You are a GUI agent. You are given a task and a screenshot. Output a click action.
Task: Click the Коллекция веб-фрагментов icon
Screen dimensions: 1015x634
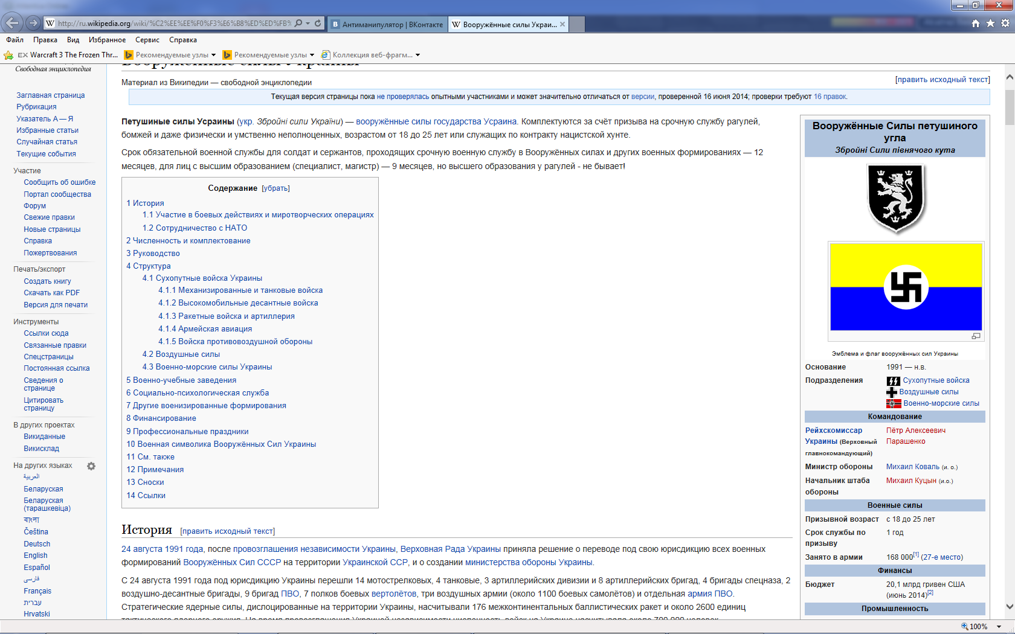tap(326, 55)
